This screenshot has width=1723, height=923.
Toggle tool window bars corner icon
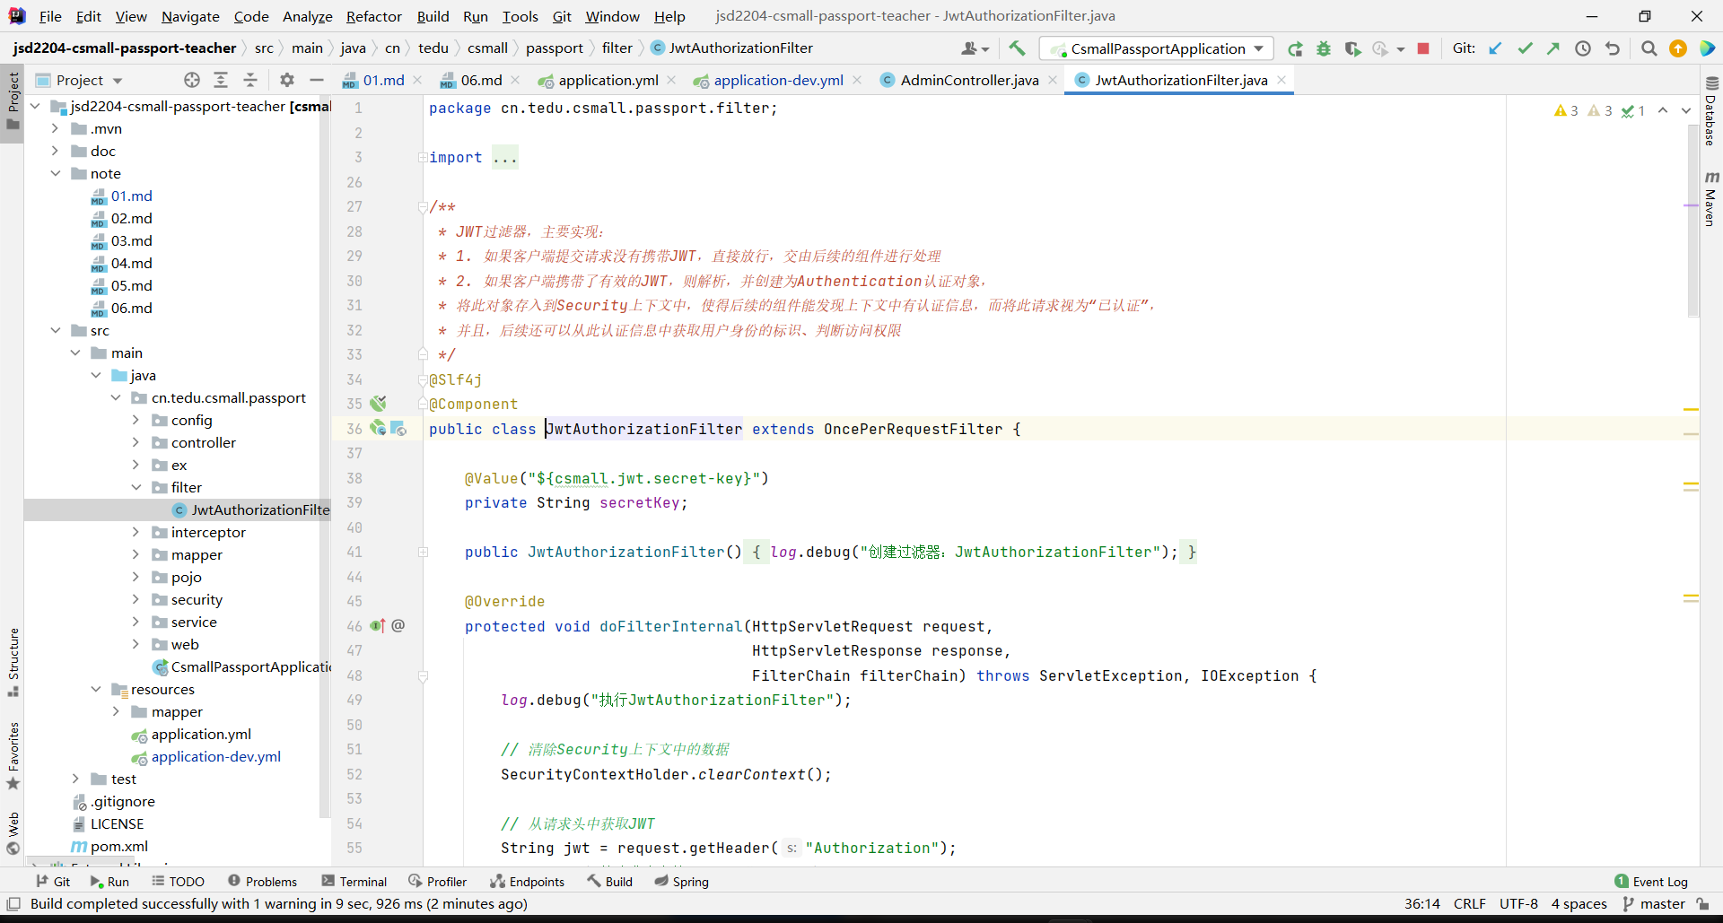pos(13,904)
